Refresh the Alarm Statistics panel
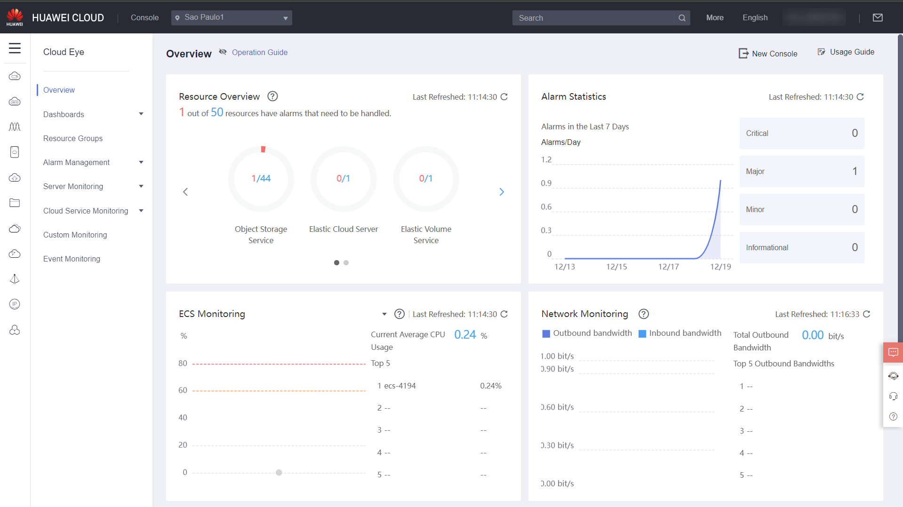903x507 pixels. click(x=860, y=97)
